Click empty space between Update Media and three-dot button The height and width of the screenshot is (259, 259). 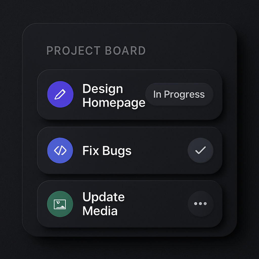click(157, 204)
